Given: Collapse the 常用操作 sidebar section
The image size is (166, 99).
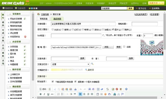Looking at the screenshot, I should (18, 14).
